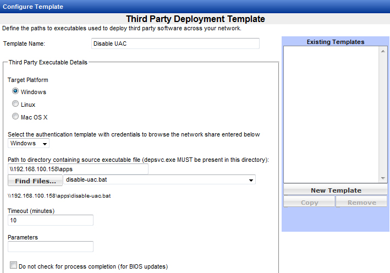Click the Remove template button
390x273 pixels.
click(x=361, y=203)
